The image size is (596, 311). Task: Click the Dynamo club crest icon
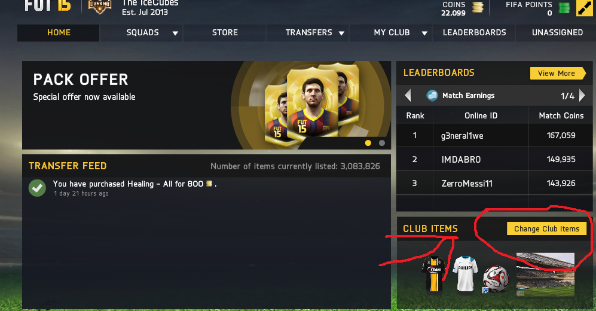pos(100,7)
